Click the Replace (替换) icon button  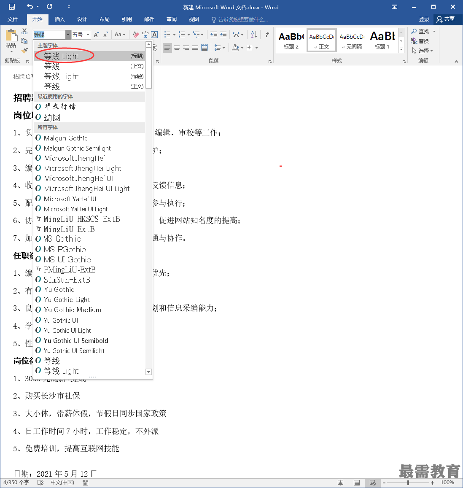tap(420, 41)
